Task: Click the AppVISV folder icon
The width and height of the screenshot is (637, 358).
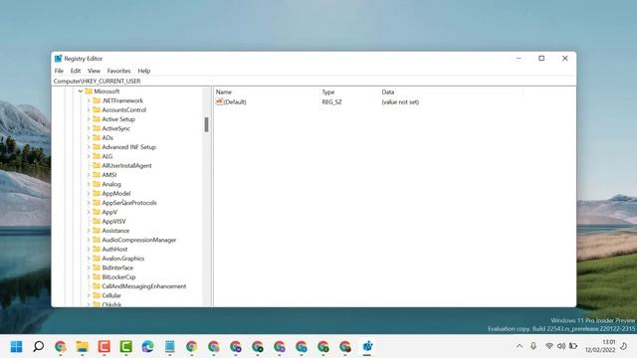Action: pos(97,221)
